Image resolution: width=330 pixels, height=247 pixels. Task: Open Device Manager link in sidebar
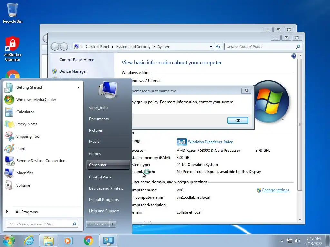click(x=73, y=71)
